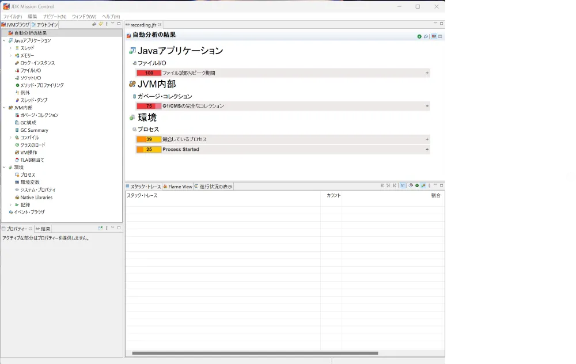This screenshot has width=576, height=364.
Task: Close the recording.jfr editor tab
Action: (x=160, y=25)
